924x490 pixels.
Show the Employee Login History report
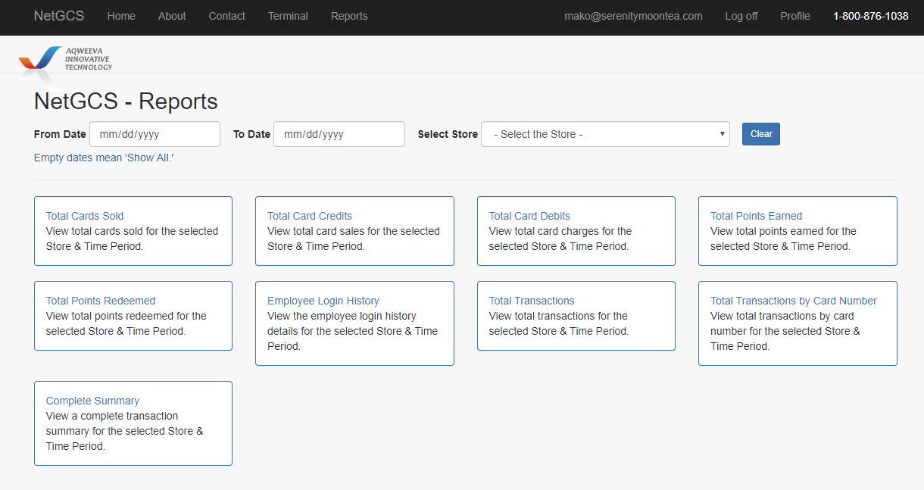coord(323,301)
